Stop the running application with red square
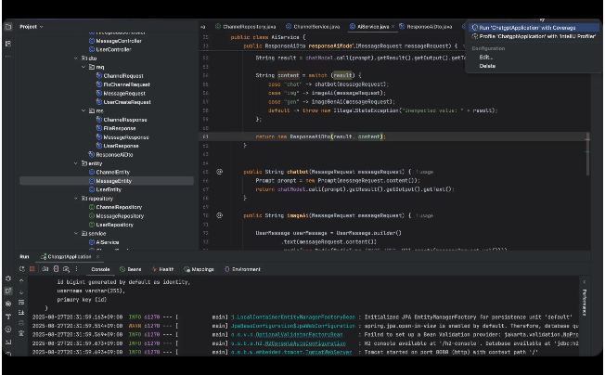Viewport: 605px width, 375px height. pyautogui.click(x=32, y=269)
